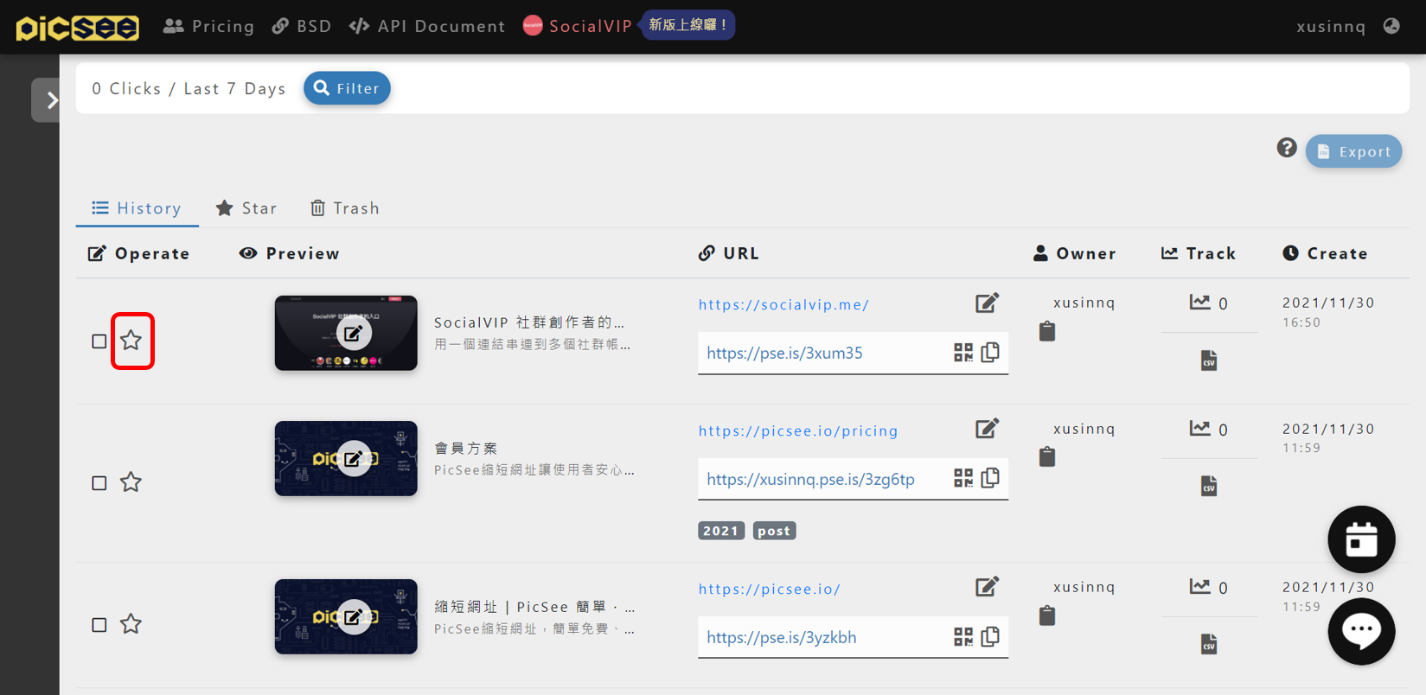Show QR code for pse.is/3yzkbh
1426x695 pixels.
click(963, 637)
